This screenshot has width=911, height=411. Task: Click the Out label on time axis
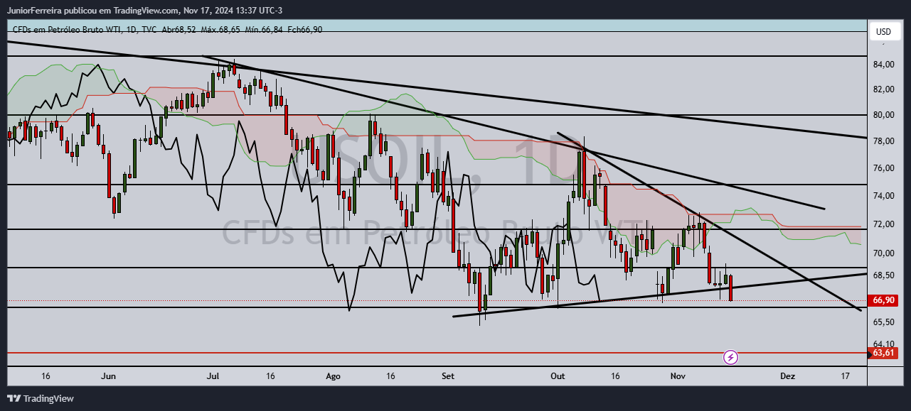558,376
